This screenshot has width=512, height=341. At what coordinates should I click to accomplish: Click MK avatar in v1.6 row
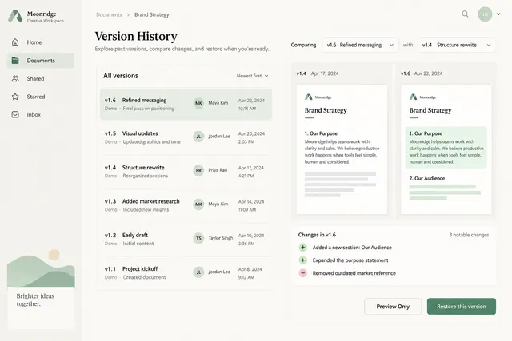198,103
